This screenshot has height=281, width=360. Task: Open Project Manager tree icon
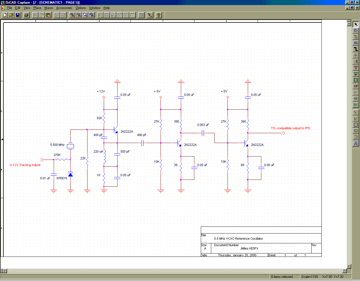click(x=150, y=15)
